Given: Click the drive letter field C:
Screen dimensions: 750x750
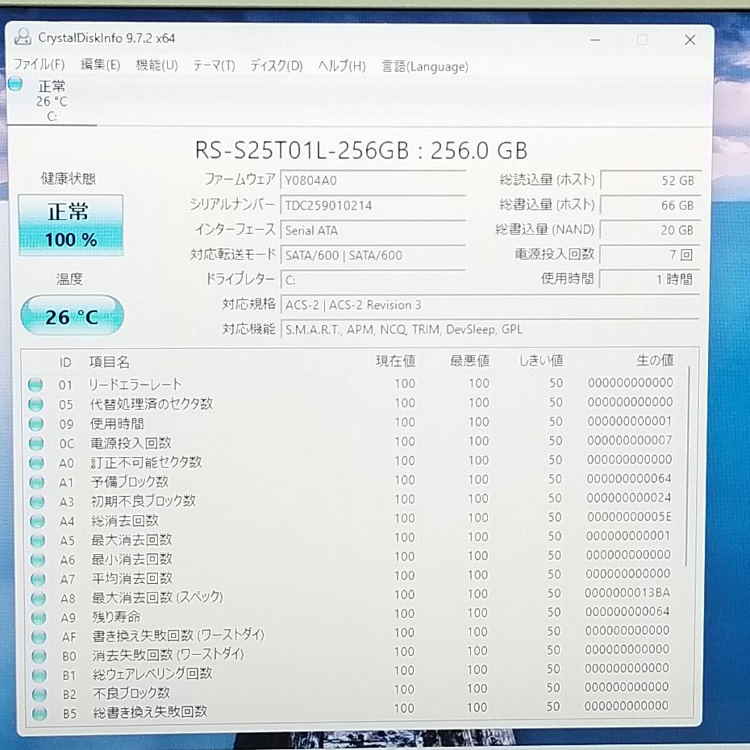Looking at the screenshot, I should click(373, 280).
